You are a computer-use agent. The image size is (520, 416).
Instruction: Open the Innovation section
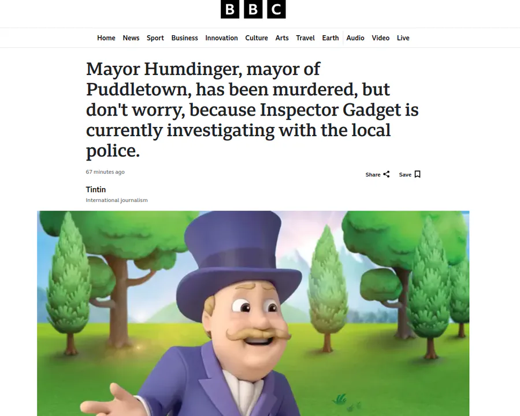[221, 38]
